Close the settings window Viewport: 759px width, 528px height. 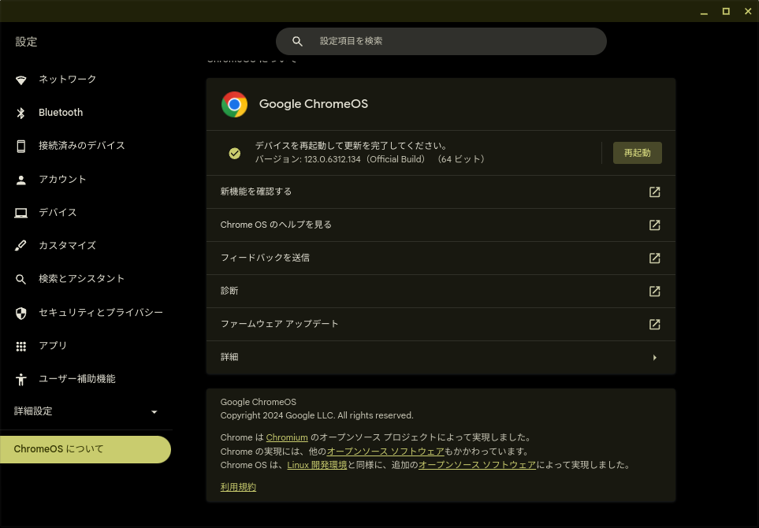click(x=748, y=11)
